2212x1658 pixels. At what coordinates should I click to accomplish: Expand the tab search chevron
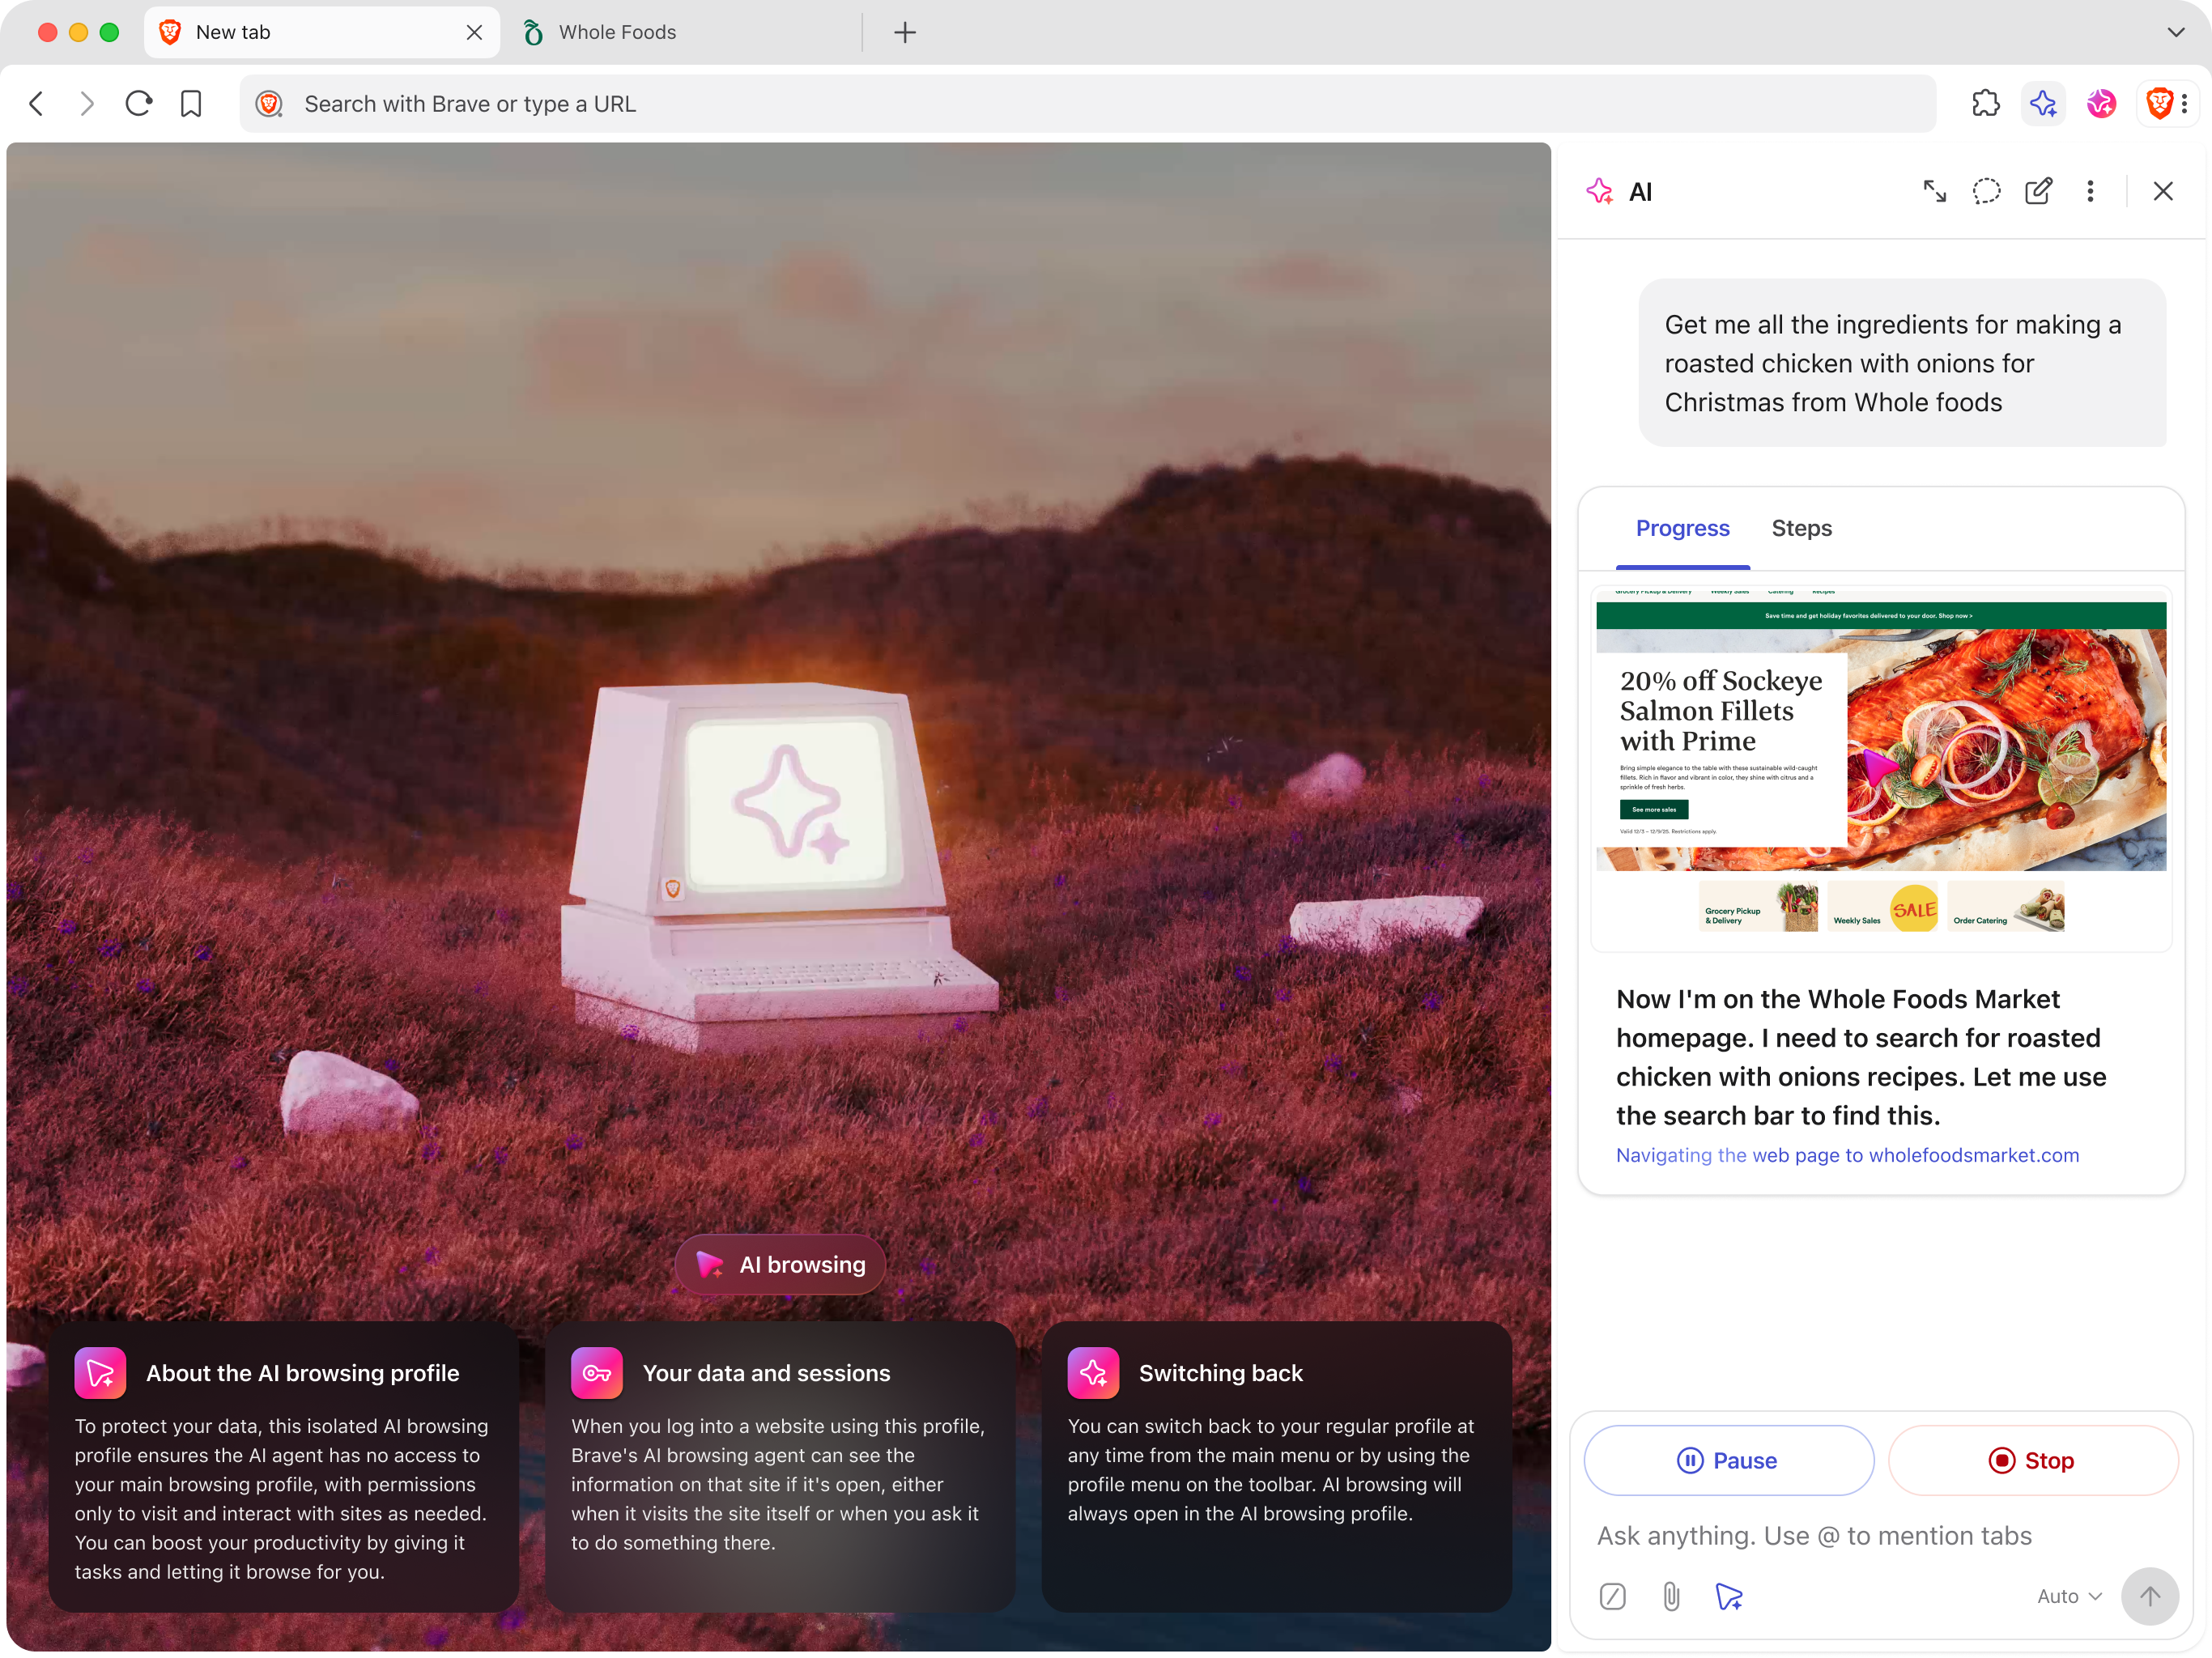(x=2175, y=32)
